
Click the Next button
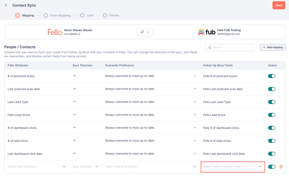coord(279,6)
